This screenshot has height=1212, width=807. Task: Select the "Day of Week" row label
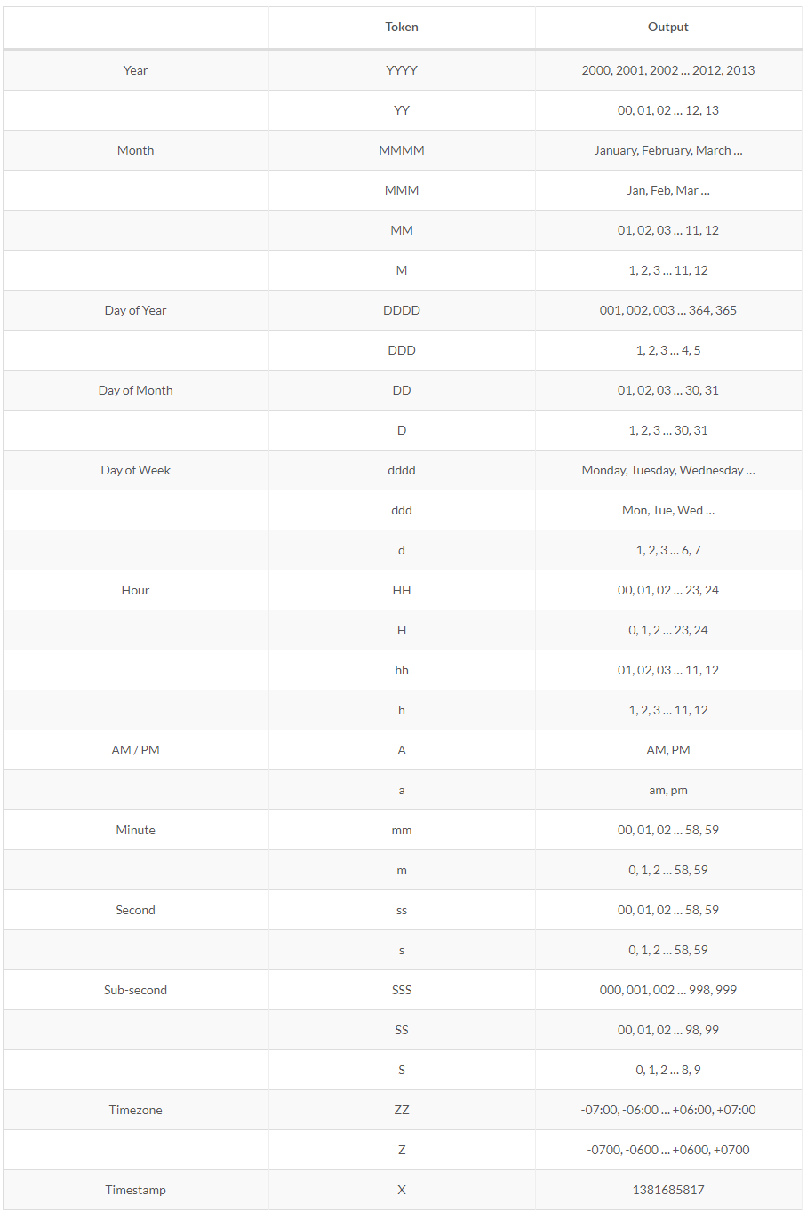135,470
